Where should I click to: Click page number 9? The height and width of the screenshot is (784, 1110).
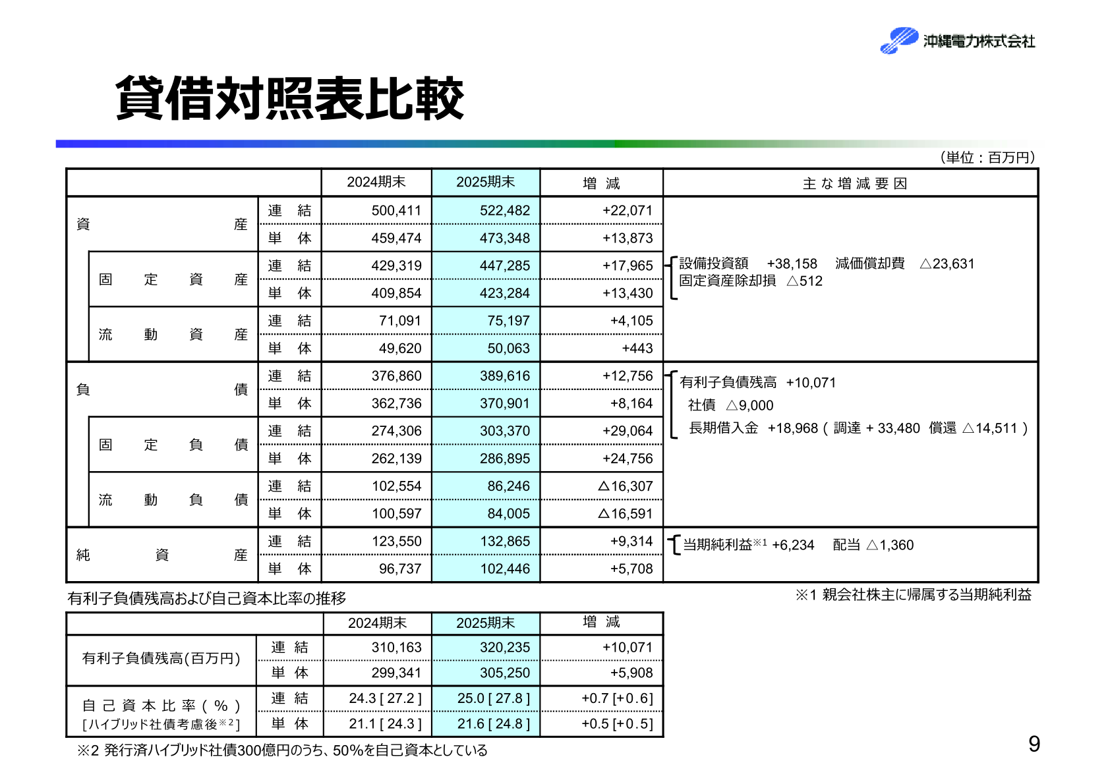tap(1034, 744)
